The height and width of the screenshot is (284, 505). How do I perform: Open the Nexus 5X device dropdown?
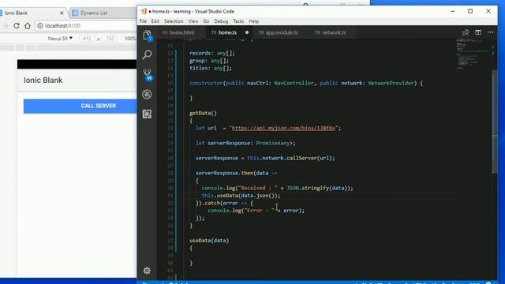pos(60,39)
